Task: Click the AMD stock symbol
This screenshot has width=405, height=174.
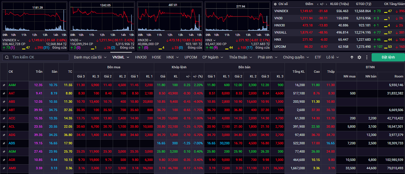Action: point(12,168)
